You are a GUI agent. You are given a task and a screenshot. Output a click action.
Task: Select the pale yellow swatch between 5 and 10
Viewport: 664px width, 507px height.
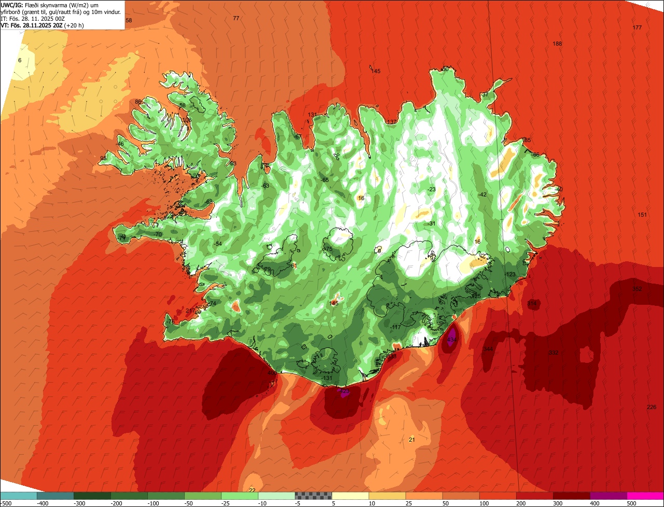[350, 496]
